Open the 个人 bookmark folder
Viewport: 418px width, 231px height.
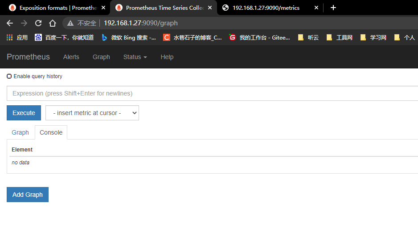pos(404,37)
